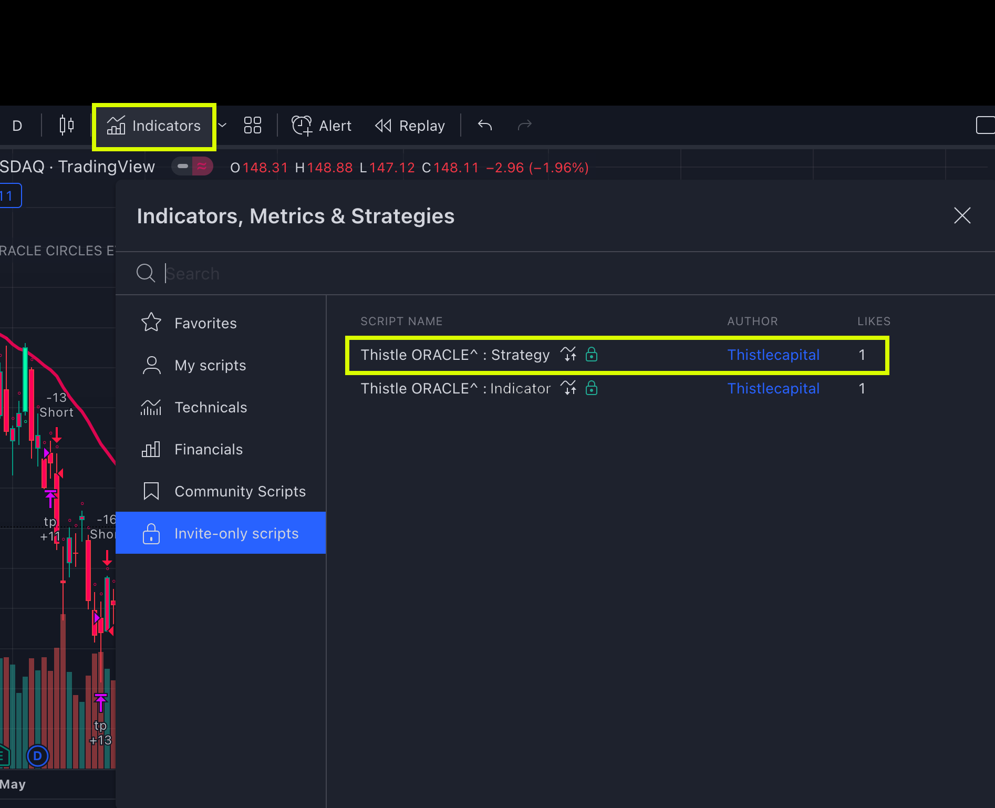
Task: Click the My scripts person icon
Action: 151,365
